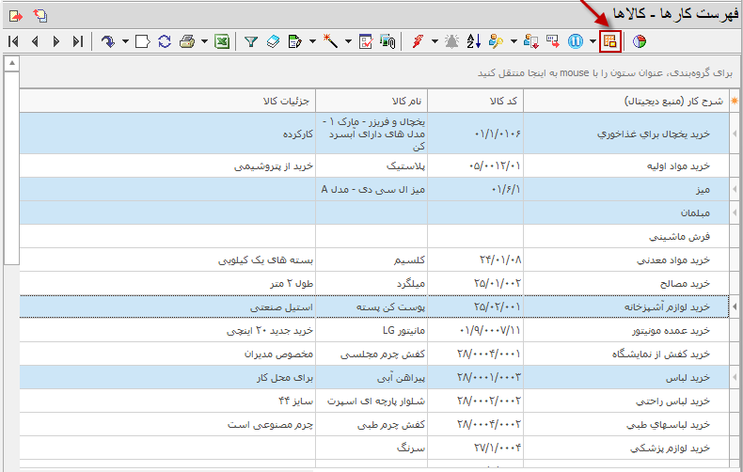Click the eraser clear-filter icon

(x=273, y=41)
